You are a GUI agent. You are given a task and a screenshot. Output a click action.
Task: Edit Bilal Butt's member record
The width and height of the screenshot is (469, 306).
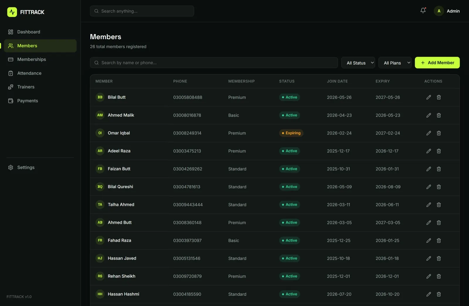[x=429, y=97]
